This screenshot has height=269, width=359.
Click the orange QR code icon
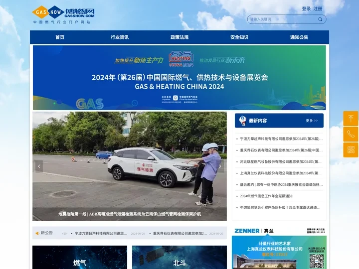(351, 150)
